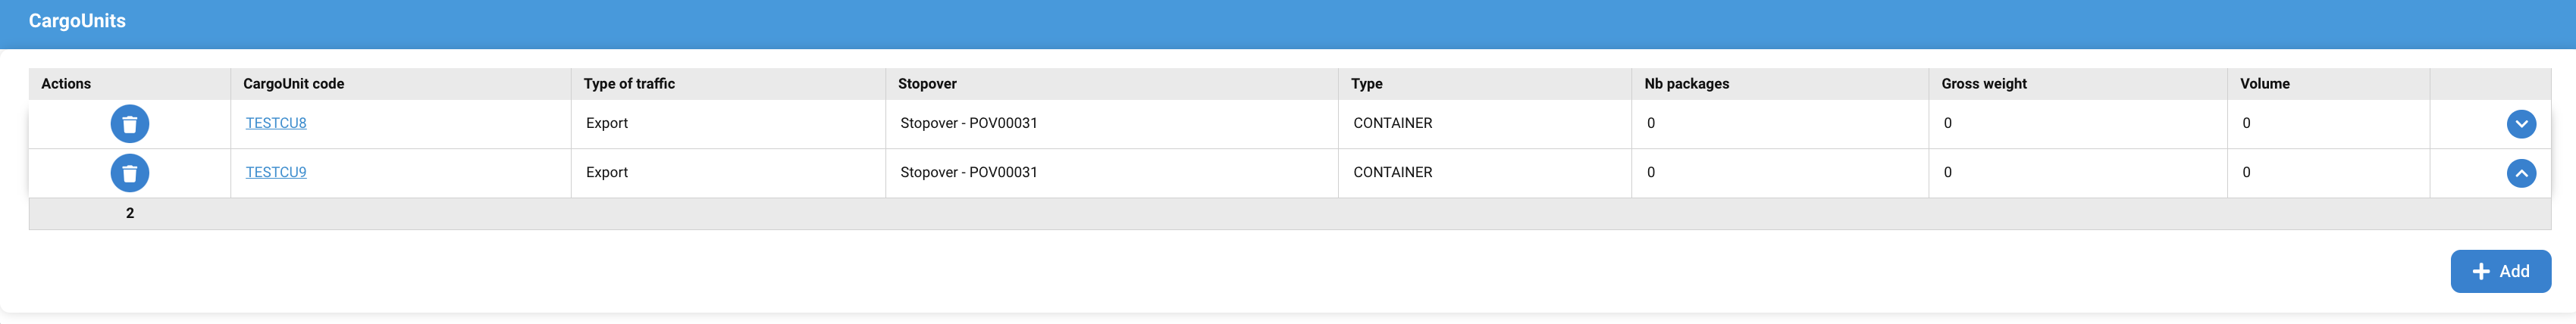
Task: Delete the TESTCU8 cargo unit
Action: coord(130,124)
